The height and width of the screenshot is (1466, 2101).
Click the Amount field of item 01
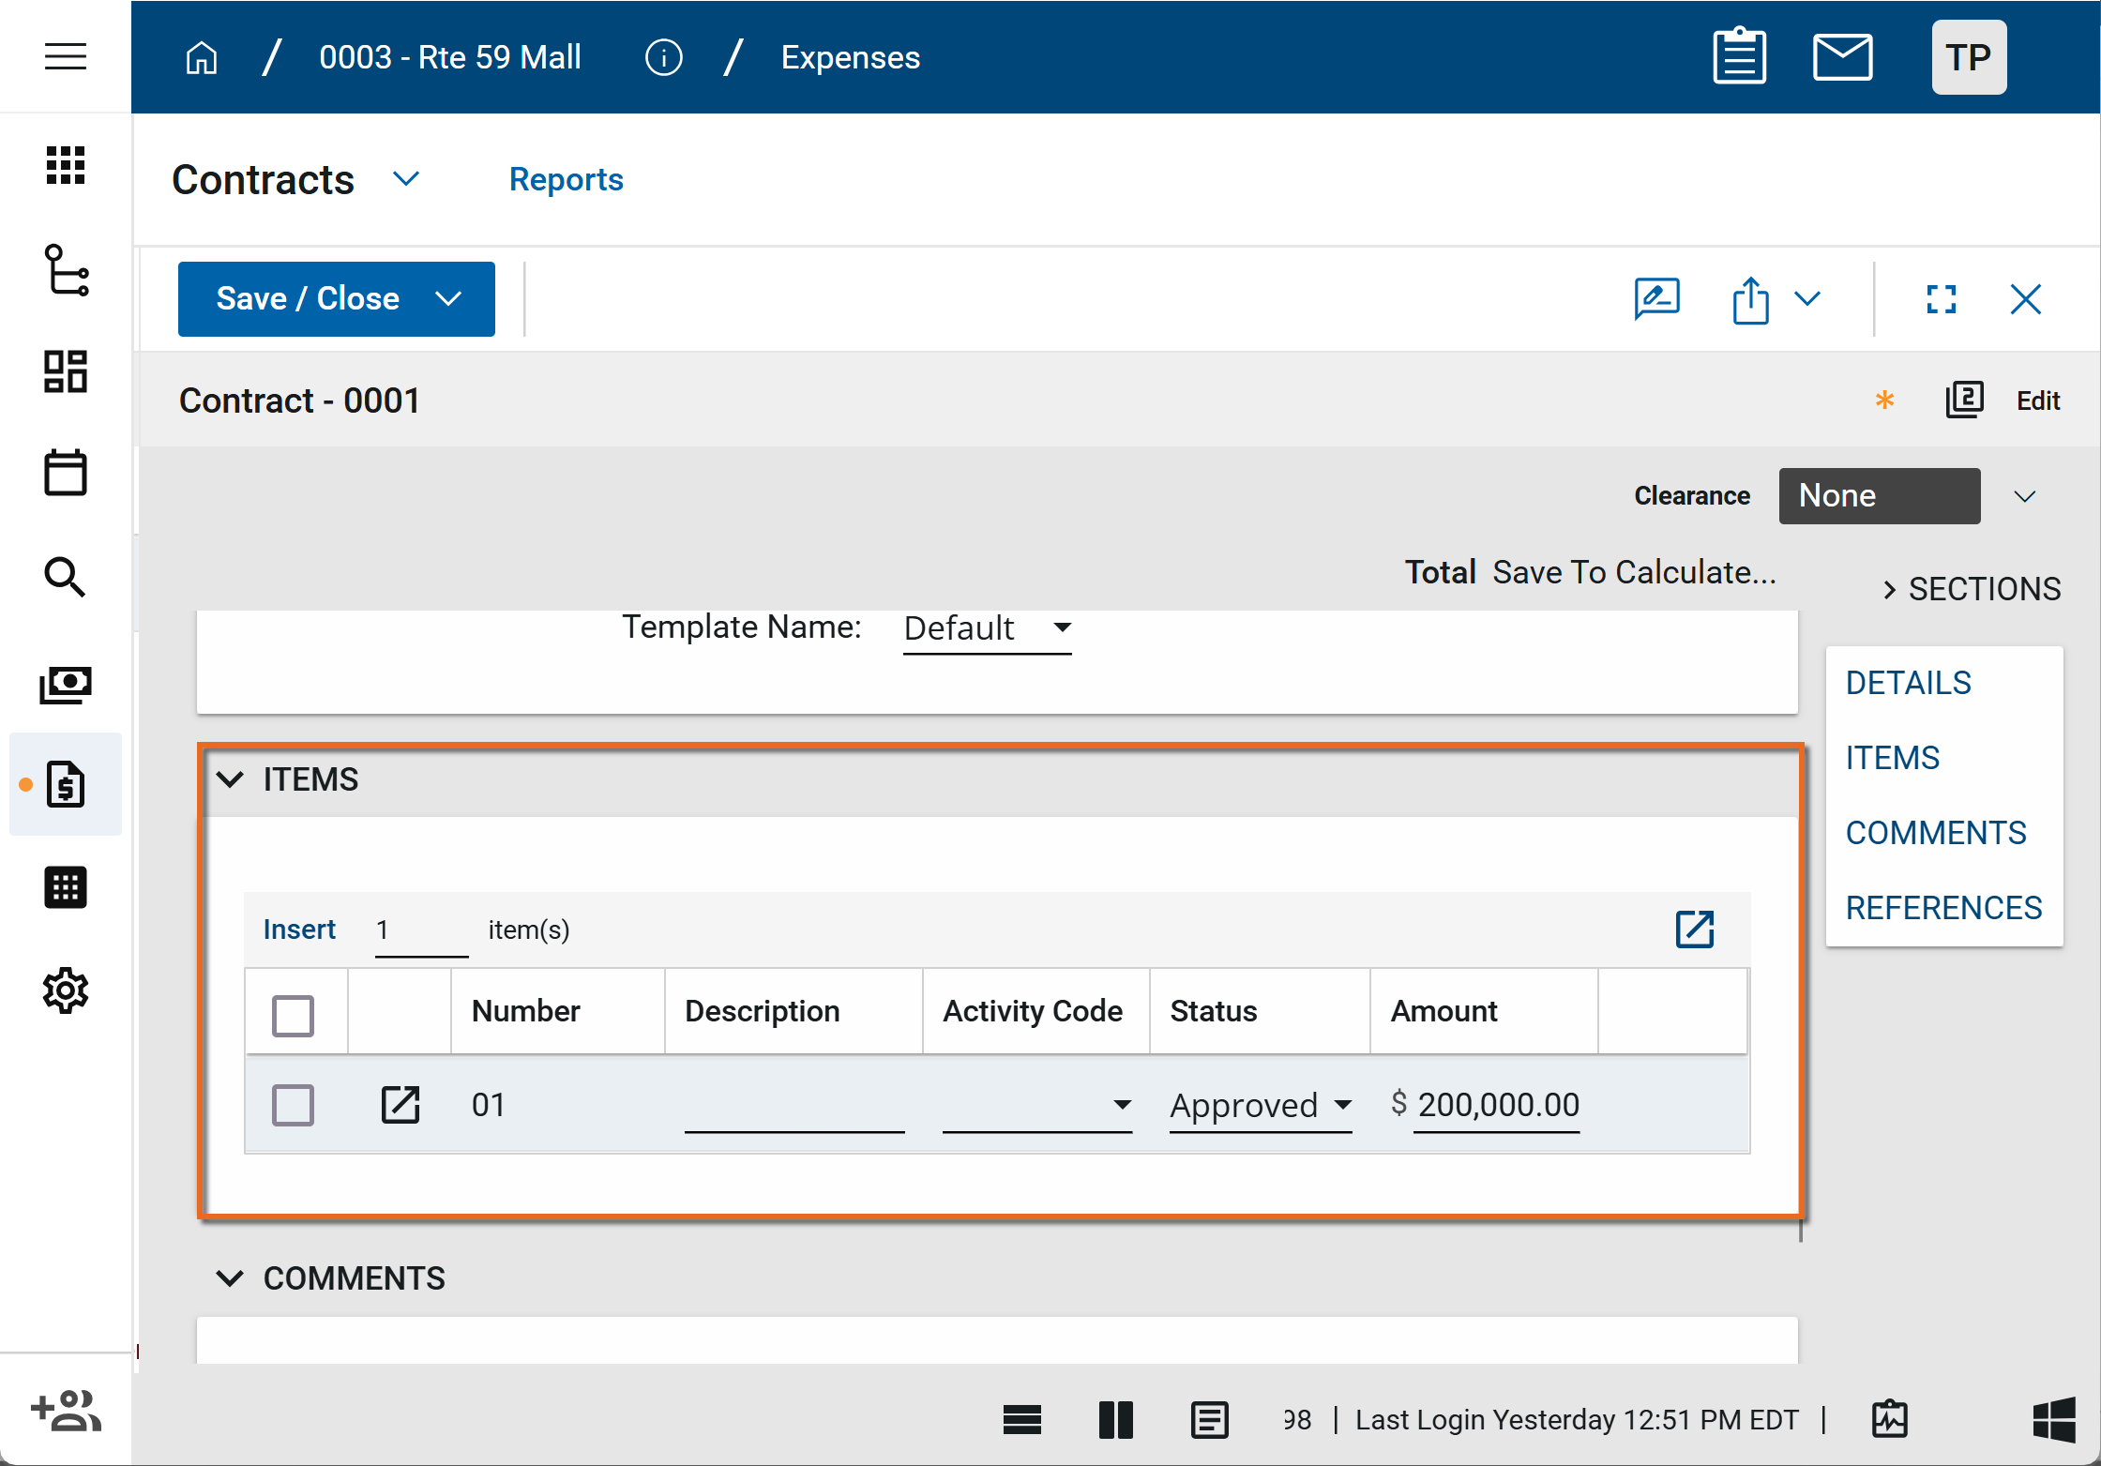pos(1497,1105)
